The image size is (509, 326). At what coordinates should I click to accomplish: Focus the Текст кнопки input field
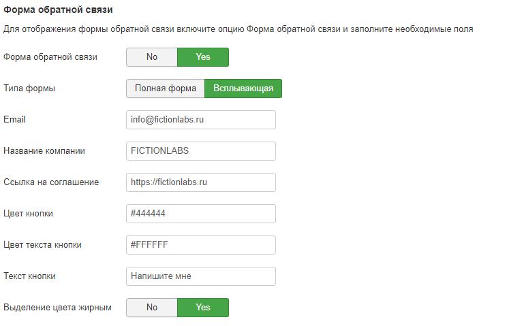coord(201,276)
